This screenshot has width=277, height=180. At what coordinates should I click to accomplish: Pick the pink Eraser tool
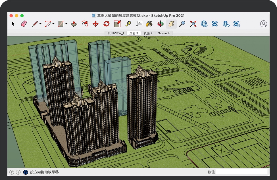24,24
